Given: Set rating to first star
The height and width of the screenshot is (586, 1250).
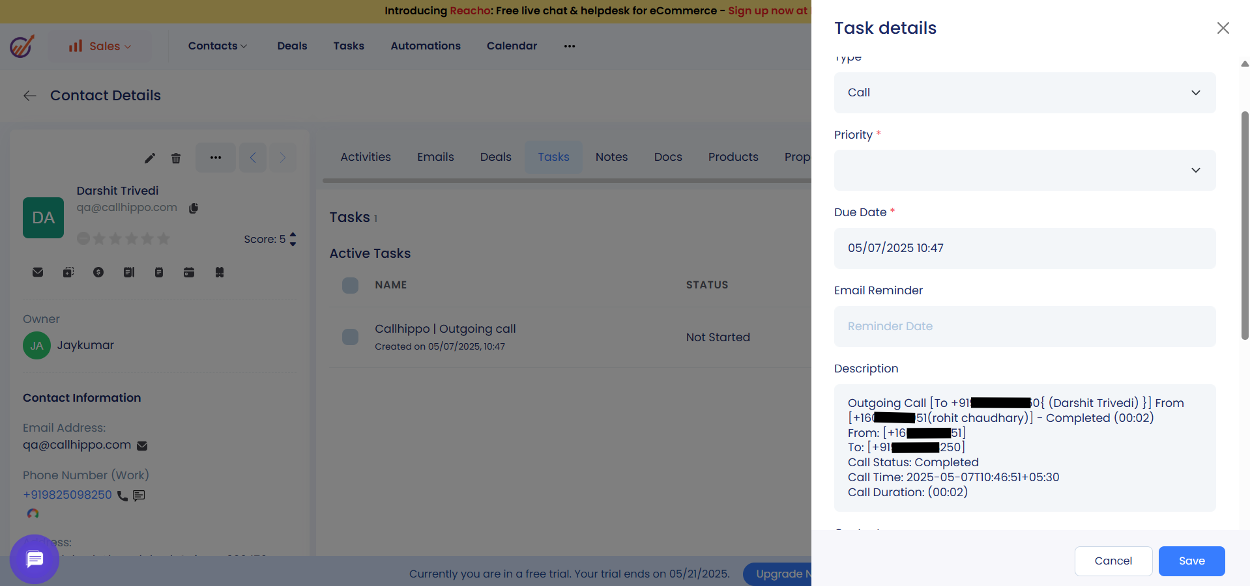Looking at the screenshot, I should pyautogui.click(x=99, y=238).
